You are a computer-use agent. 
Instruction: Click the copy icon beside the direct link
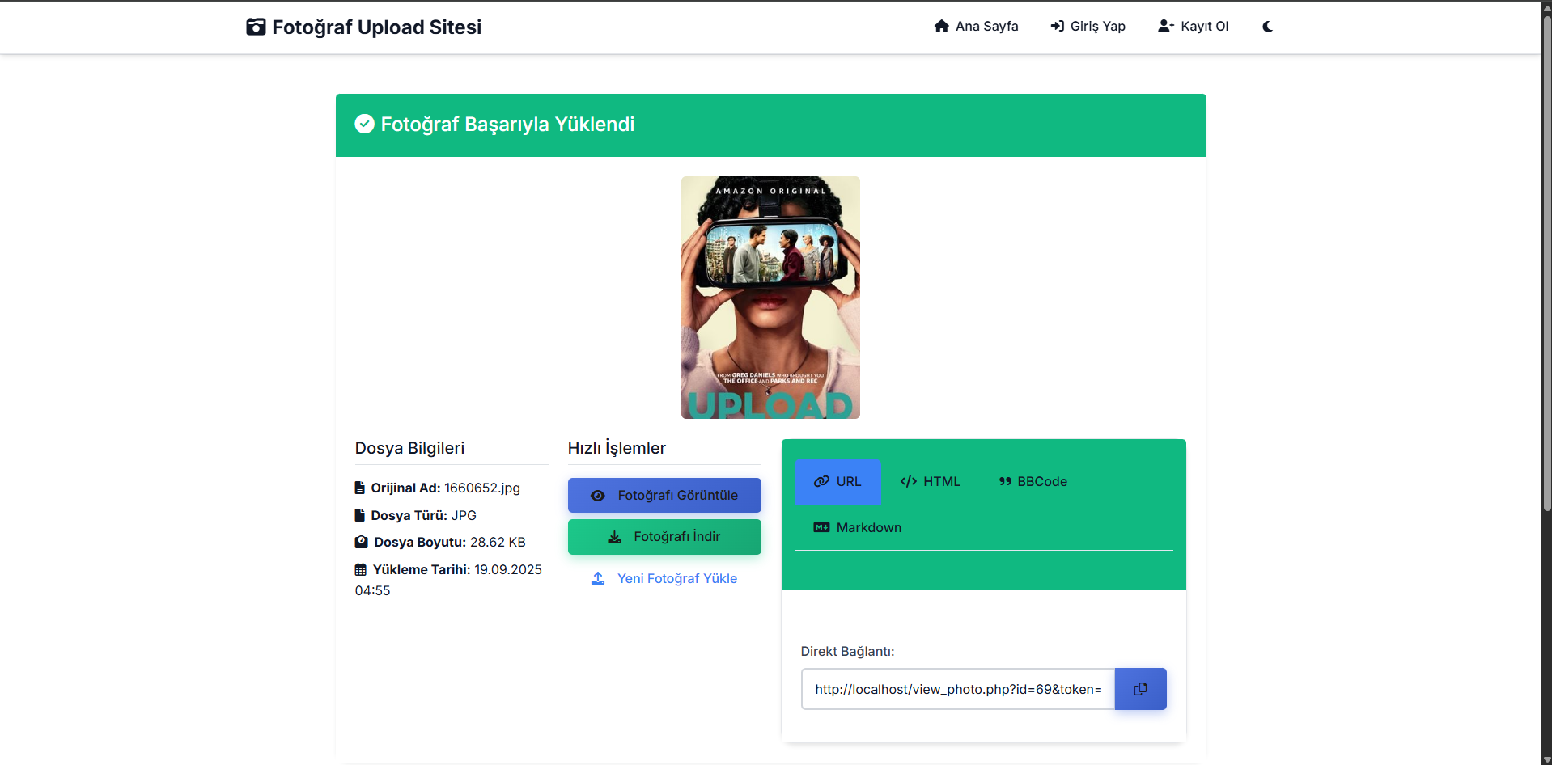[x=1140, y=689]
